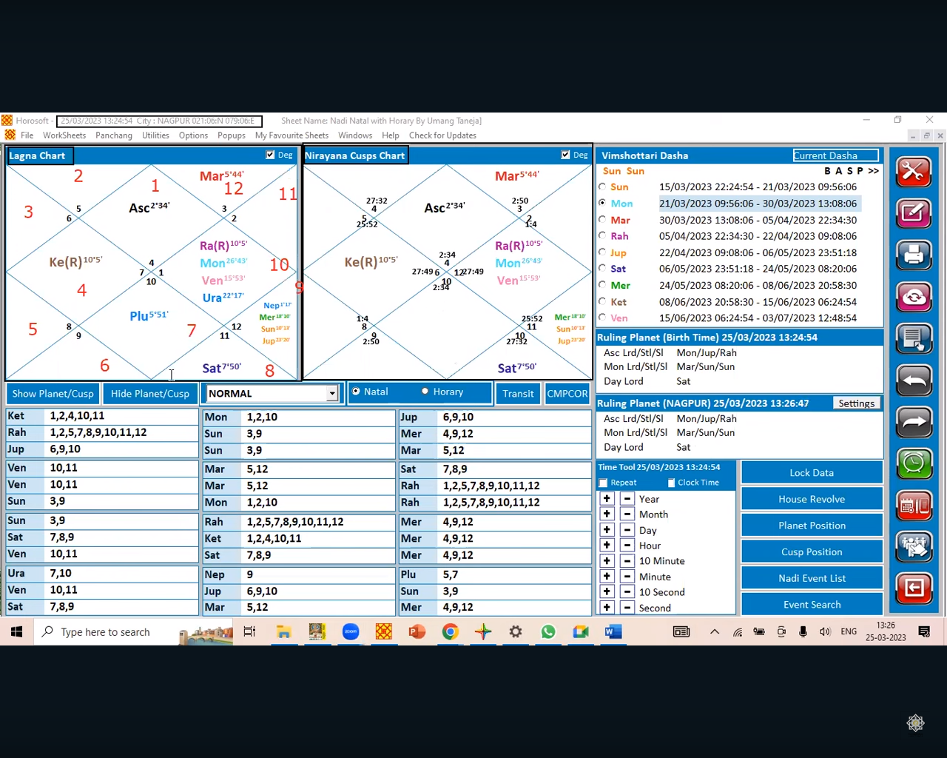Click the wrench and screwdriver tools icon
The image size is (947, 758).
click(x=914, y=172)
